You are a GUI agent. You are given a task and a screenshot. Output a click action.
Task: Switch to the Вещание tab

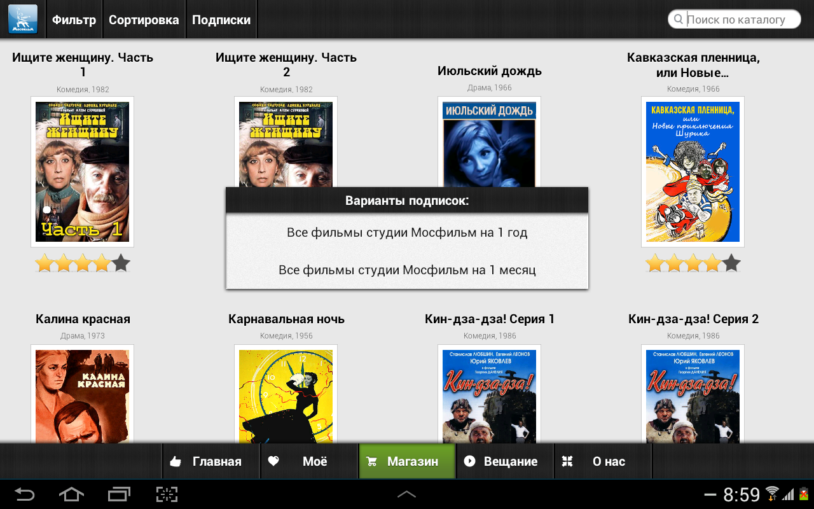(x=505, y=461)
